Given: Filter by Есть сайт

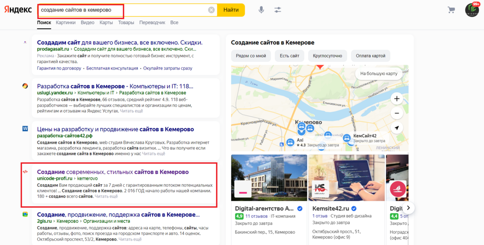Looking at the screenshot, I should [x=290, y=56].
